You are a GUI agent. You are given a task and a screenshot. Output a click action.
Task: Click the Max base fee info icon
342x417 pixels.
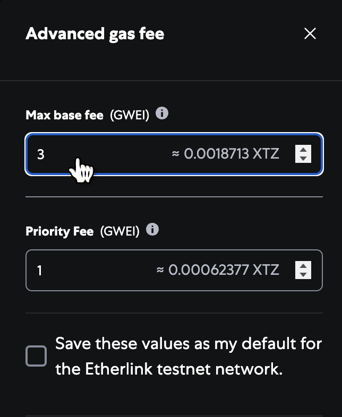click(163, 114)
